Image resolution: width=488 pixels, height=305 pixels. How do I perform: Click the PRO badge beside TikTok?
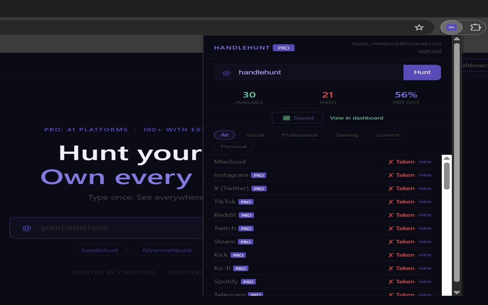click(x=246, y=202)
